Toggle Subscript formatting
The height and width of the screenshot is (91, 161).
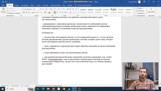coord(35,12)
